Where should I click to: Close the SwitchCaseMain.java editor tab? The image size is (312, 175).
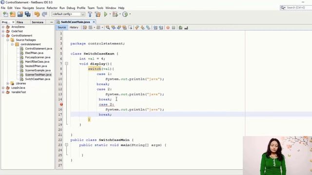point(94,22)
